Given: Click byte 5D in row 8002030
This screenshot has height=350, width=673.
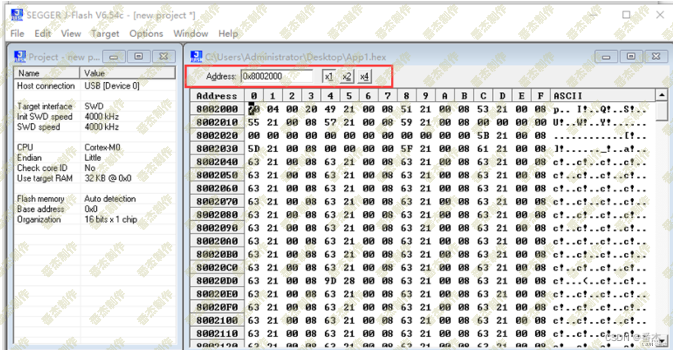Looking at the screenshot, I should (254, 148).
